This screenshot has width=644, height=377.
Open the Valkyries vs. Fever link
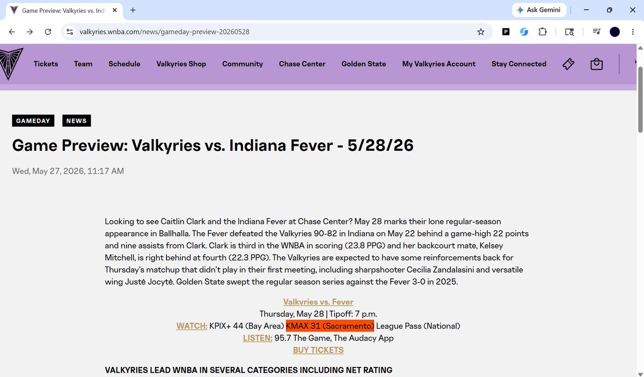(x=318, y=302)
